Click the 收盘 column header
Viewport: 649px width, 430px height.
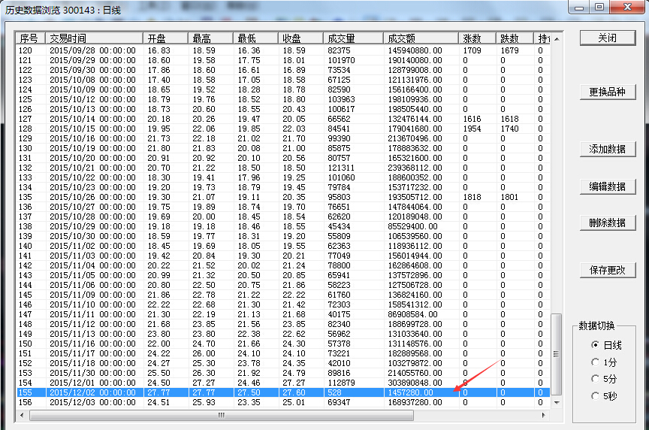pos(300,38)
